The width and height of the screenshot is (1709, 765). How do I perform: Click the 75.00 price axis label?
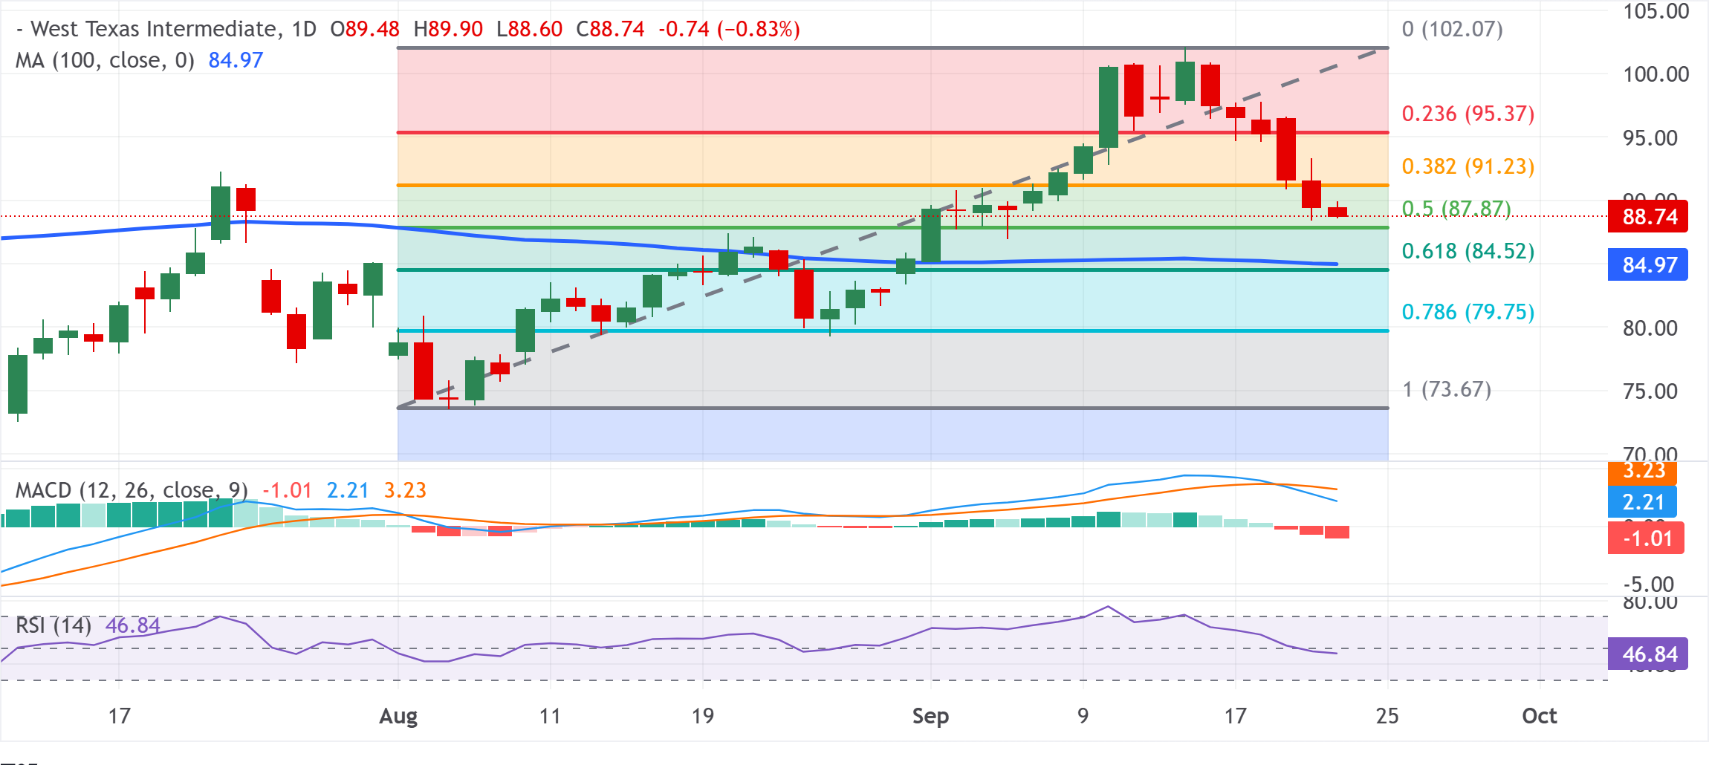[x=1650, y=391]
